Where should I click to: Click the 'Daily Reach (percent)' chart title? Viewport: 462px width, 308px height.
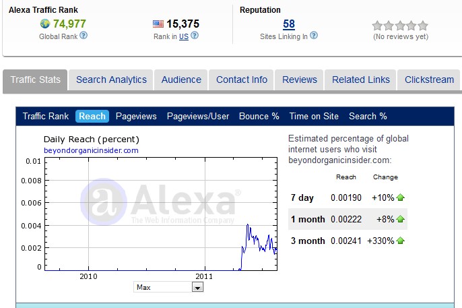[92, 139]
